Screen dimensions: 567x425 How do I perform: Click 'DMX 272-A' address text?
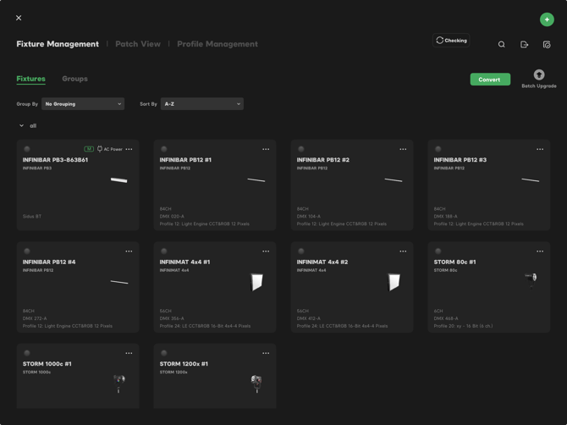pyautogui.click(x=35, y=318)
